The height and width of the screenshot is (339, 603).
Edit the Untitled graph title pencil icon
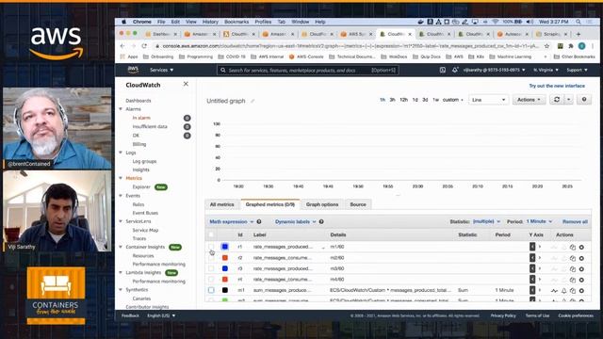pos(253,101)
